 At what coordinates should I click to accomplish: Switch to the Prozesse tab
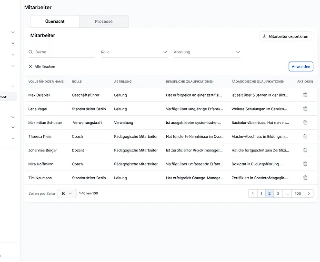coord(104,21)
